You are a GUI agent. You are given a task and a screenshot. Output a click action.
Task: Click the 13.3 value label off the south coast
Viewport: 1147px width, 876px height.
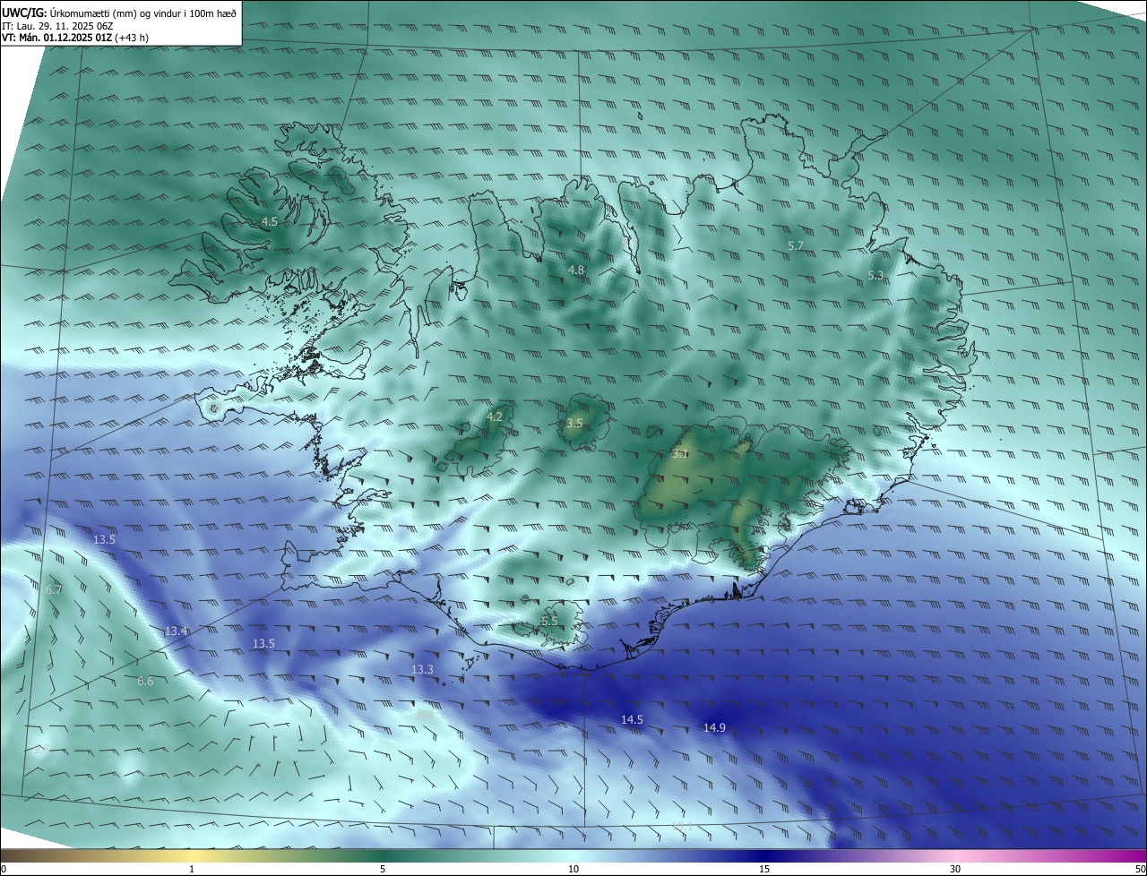pyautogui.click(x=422, y=670)
